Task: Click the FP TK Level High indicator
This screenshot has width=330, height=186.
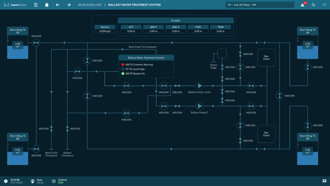Action: (123, 69)
